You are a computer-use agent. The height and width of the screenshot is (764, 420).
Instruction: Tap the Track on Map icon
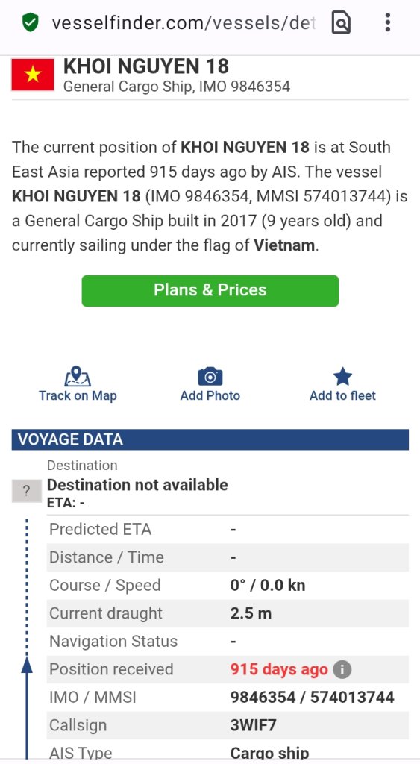point(78,376)
